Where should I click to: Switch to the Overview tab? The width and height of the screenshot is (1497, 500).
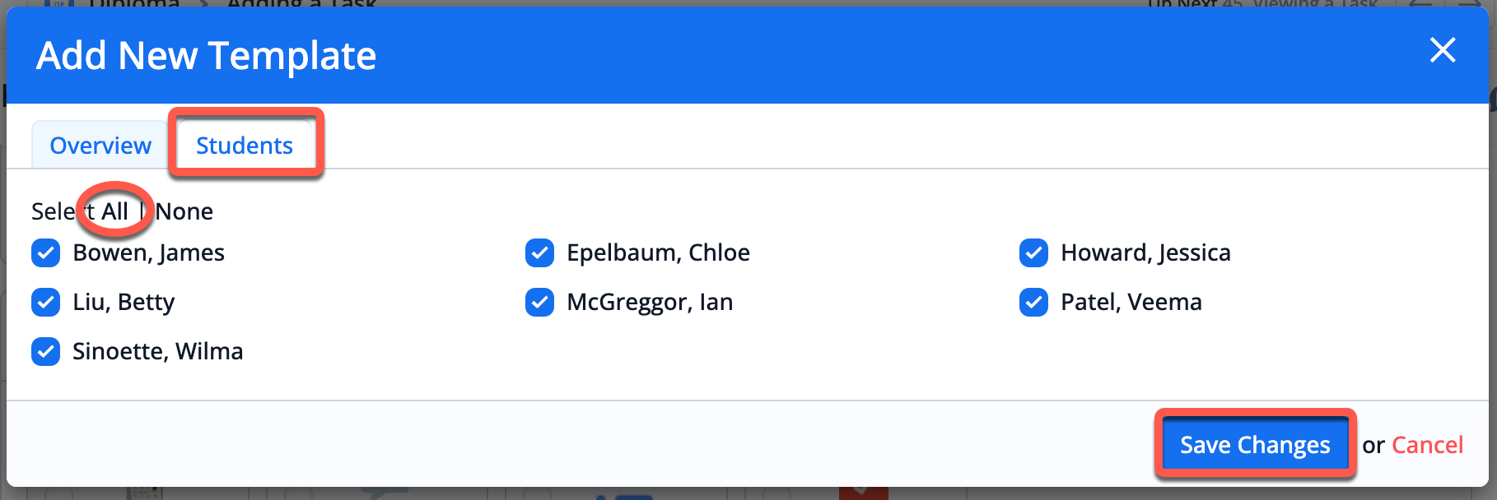(x=100, y=146)
